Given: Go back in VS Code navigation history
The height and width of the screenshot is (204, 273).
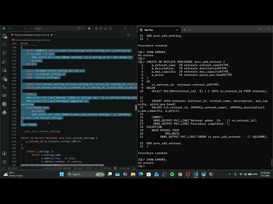Looking at the screenshot, I should 26,28.
